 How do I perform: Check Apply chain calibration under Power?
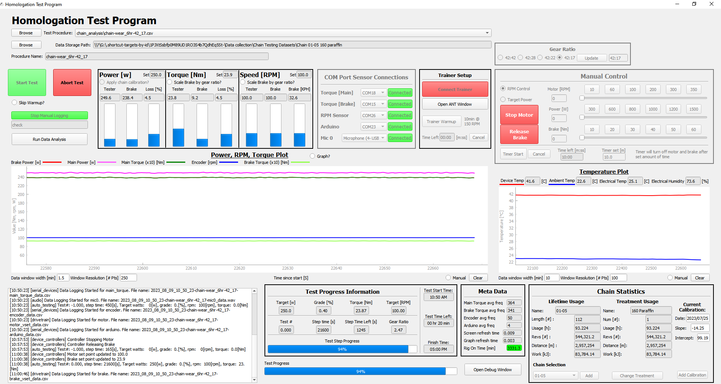(102, 82)
